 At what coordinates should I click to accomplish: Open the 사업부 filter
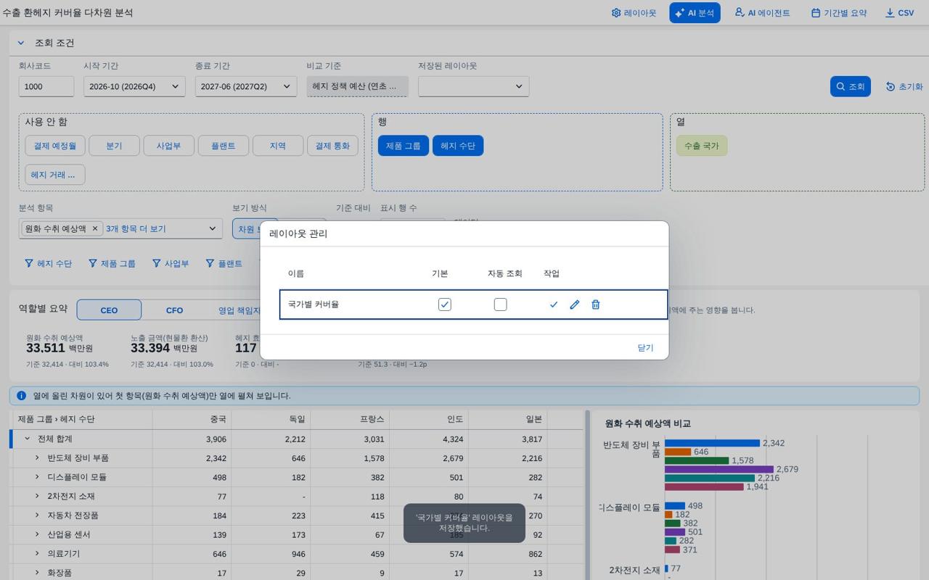coord(171,263)
